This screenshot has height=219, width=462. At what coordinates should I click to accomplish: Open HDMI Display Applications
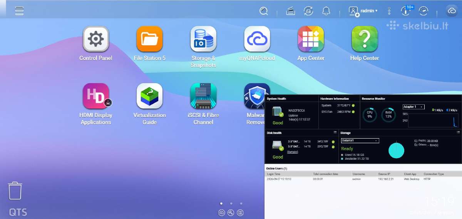95,104
